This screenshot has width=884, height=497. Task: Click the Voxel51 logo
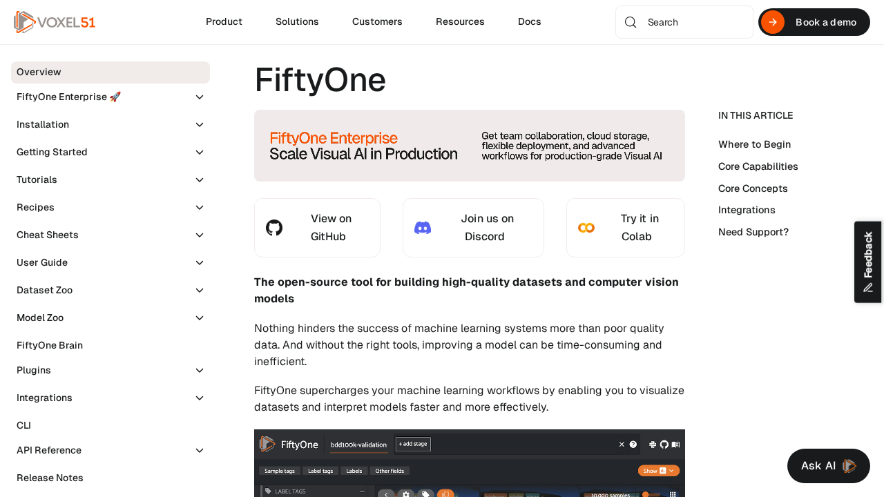click(x=54, y=21)
